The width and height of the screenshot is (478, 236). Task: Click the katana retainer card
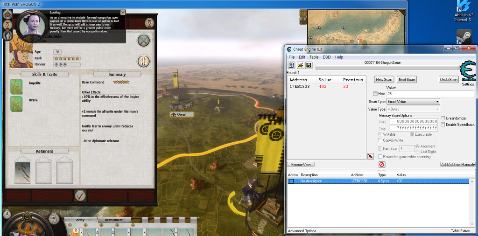(x=22, y=172)
